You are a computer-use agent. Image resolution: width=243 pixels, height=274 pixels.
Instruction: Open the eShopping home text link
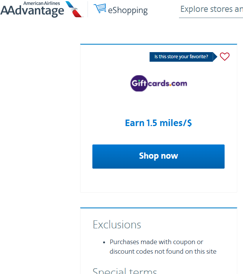[128, 10]
